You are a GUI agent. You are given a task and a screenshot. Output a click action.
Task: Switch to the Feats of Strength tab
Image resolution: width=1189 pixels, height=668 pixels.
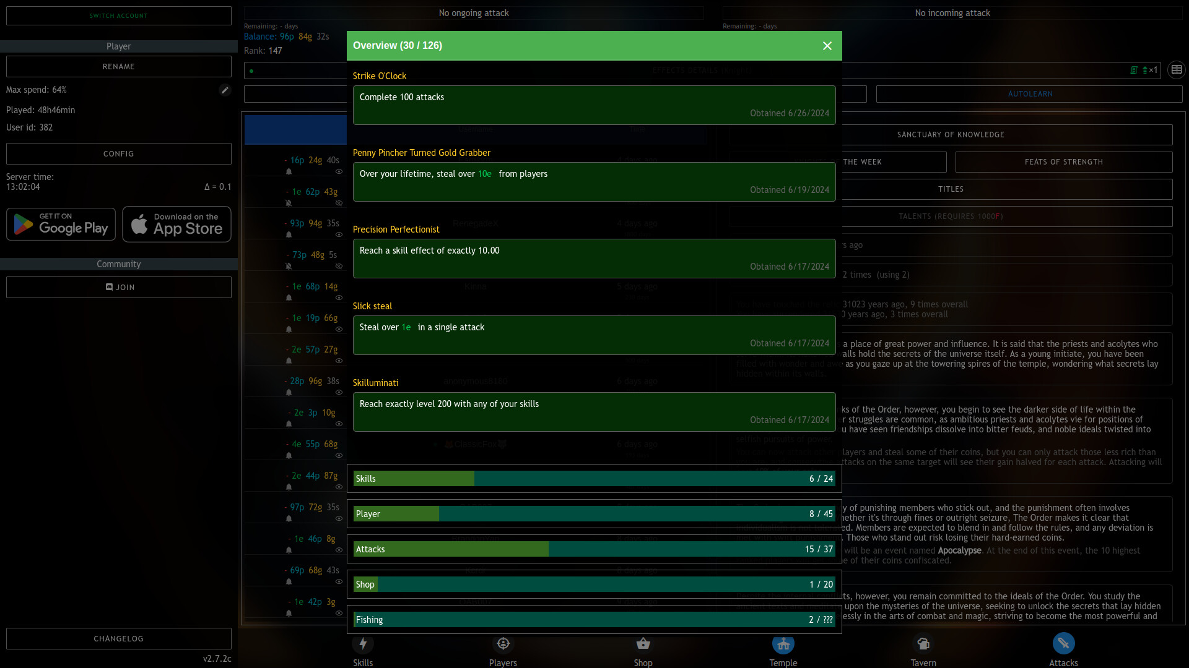[1063, 161]
